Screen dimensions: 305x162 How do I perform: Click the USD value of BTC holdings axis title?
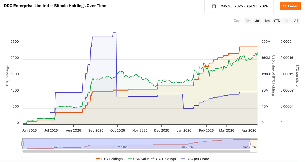click(274, 76)
